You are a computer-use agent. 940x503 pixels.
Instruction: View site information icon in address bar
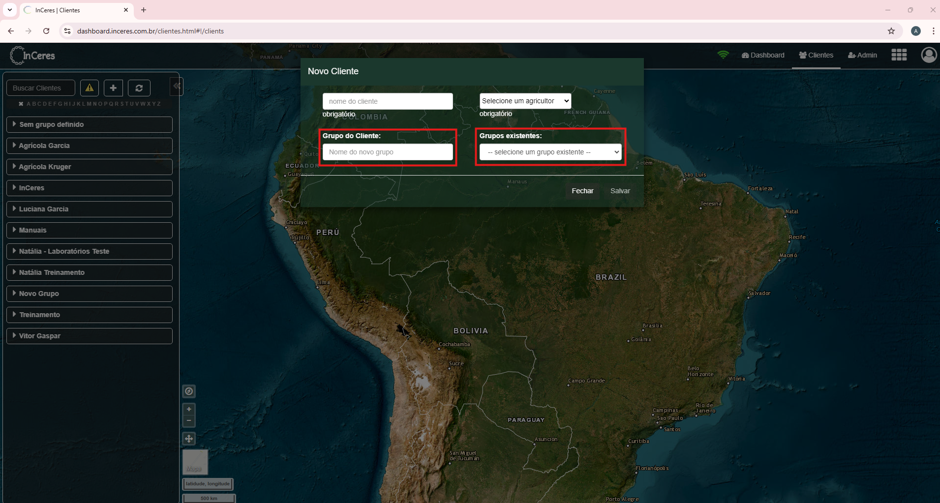click(x=67, y=31)
